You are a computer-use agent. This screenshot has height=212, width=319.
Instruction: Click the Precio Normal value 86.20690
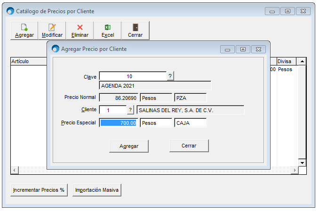pos(119,98)
